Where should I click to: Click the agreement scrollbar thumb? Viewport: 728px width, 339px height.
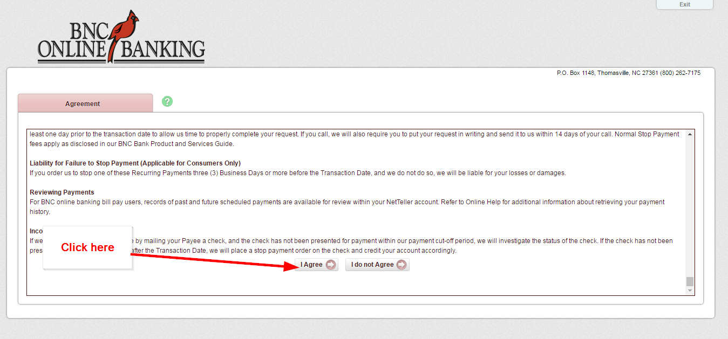pyautogui.click(x=690, y=281)
